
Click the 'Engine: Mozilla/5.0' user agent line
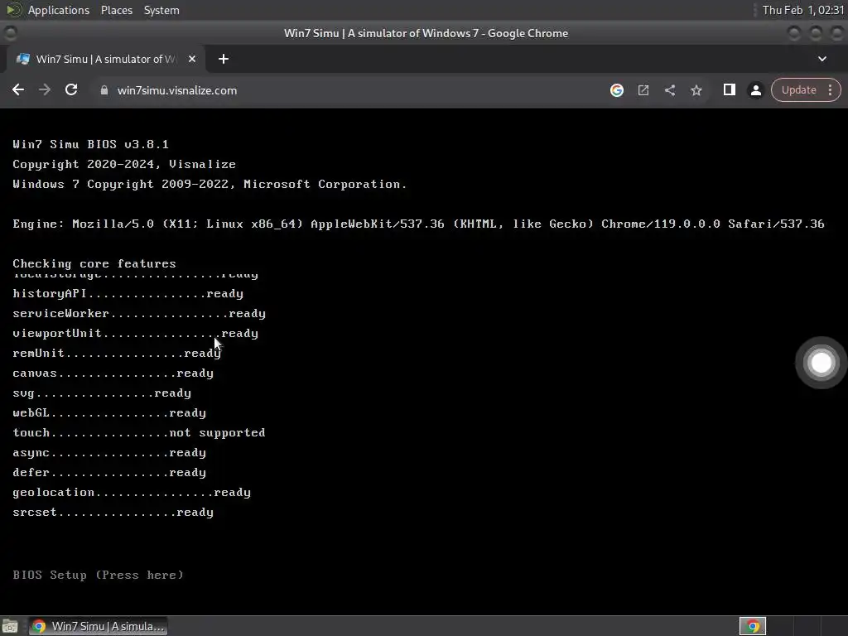[418, 224]
